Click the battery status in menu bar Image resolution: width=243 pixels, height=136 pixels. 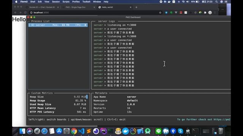click(x=195, y=2)
